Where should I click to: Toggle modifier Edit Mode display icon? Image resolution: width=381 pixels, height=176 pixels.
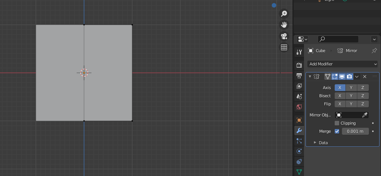tap(335, 77)
